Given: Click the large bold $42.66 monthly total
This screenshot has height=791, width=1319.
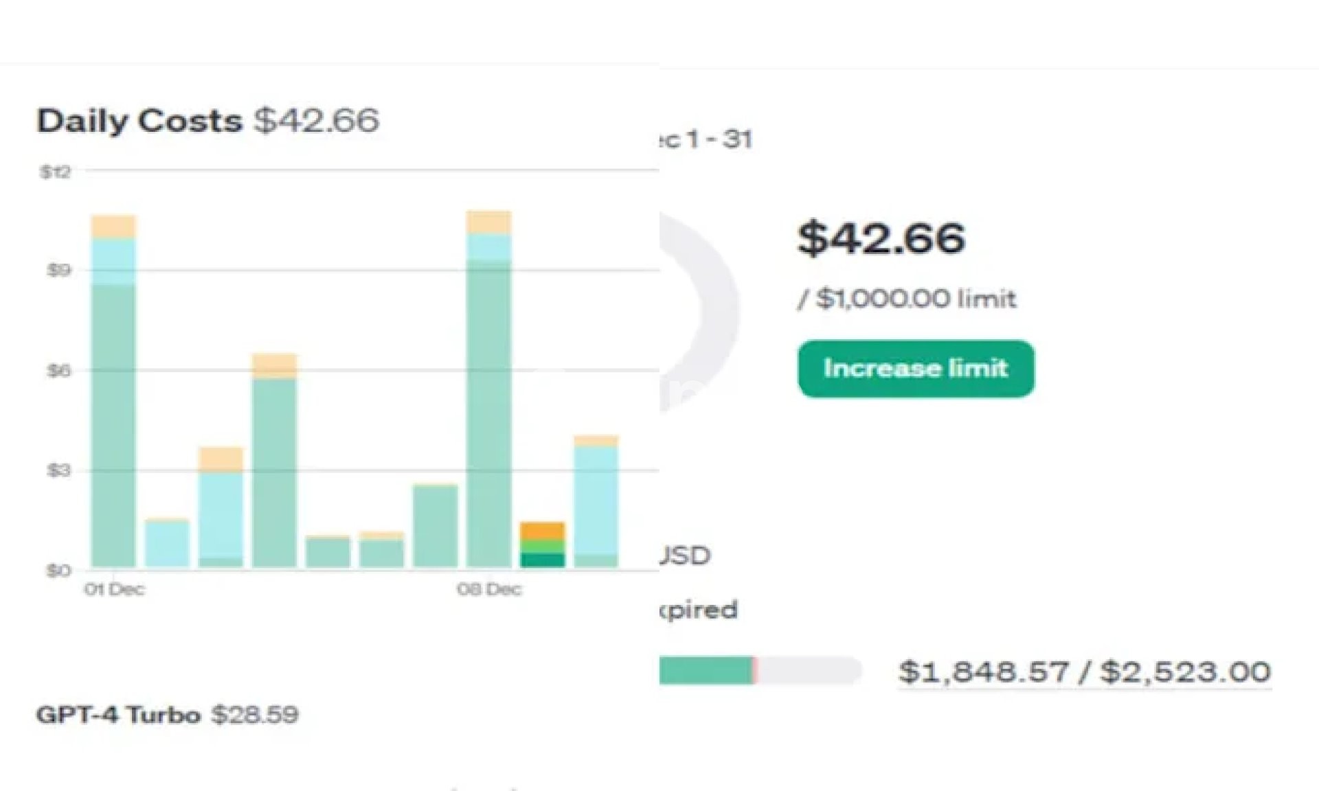Looking at the screenshot, I should pos(881,238).
